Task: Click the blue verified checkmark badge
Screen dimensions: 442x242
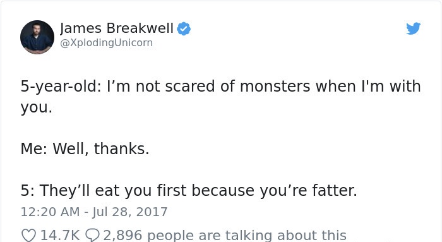Action: coord(184,29)
